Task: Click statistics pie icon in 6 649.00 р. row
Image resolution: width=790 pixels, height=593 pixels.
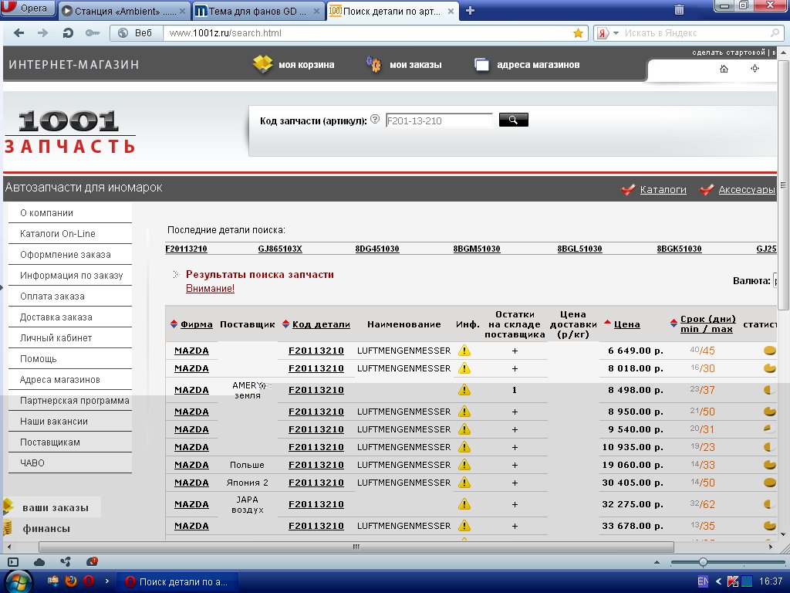Action: point(769,351)
